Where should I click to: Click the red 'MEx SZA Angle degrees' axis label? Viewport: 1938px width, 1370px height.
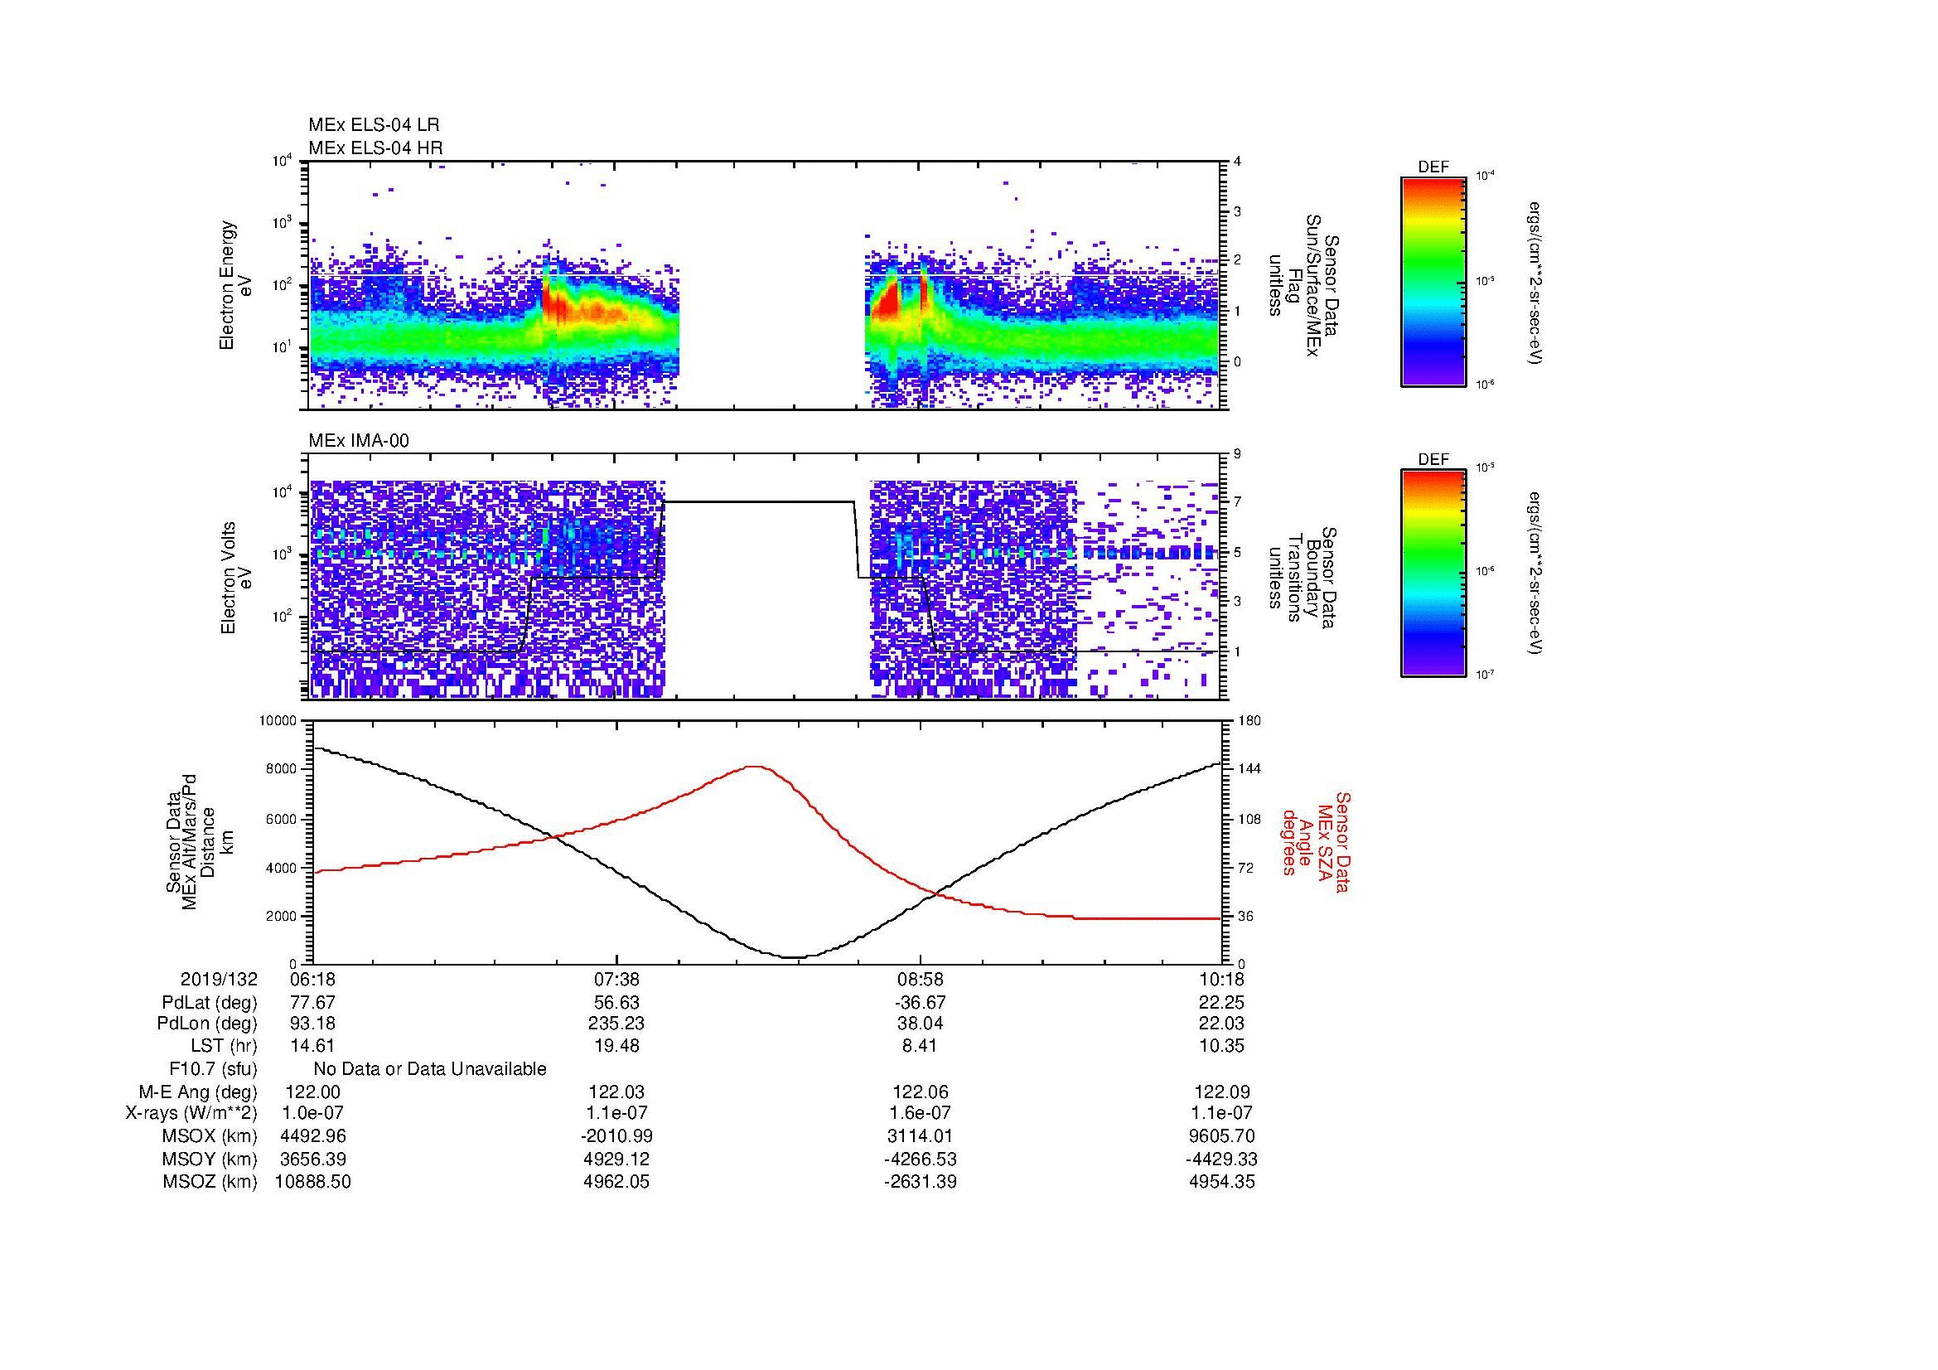click(x=1317, y=841)
